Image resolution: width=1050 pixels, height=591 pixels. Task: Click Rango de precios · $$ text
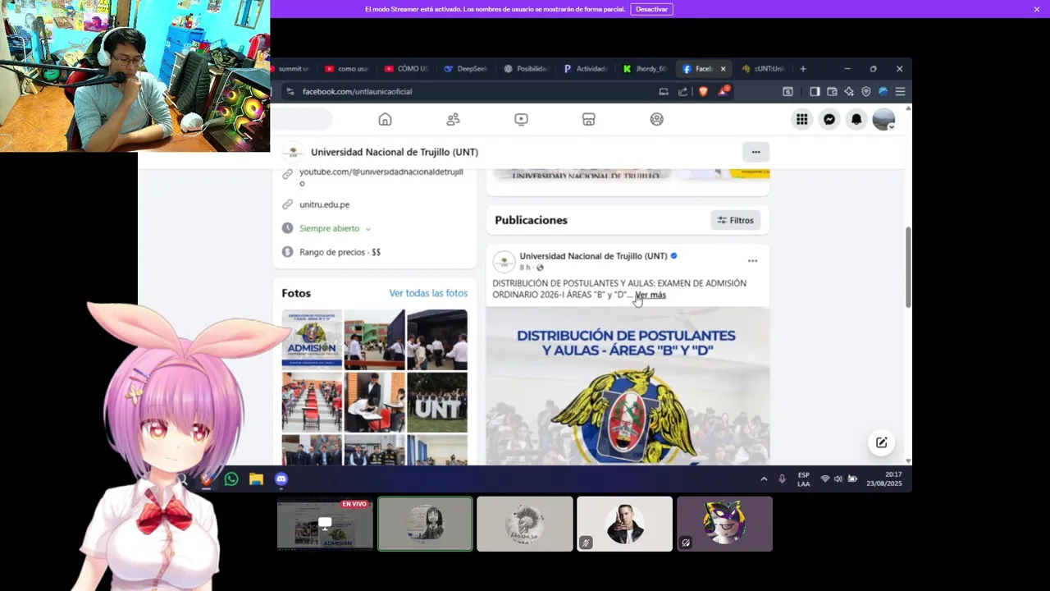[x=340, y=252]
